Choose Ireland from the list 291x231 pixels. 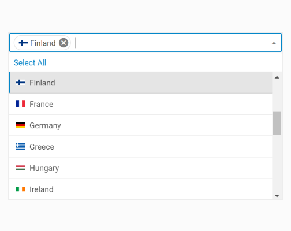(x=141, y=189)
